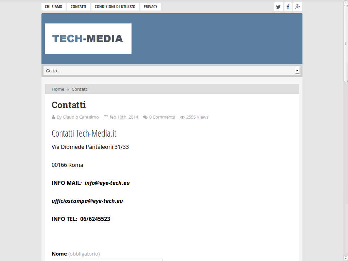Click the '0 Comments' link
Viewport: 348px width, 261px height.
[x=162, y=117]
